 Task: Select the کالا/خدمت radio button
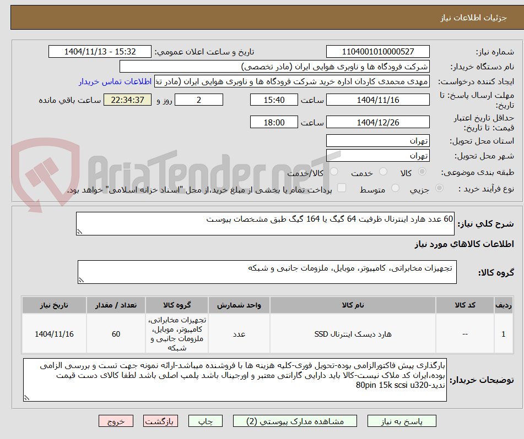pos(333,172)
